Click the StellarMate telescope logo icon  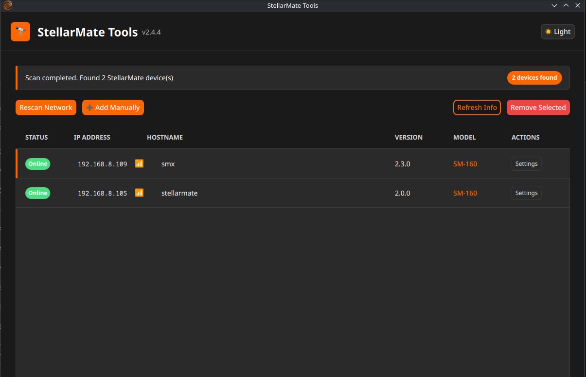point(20,32)
